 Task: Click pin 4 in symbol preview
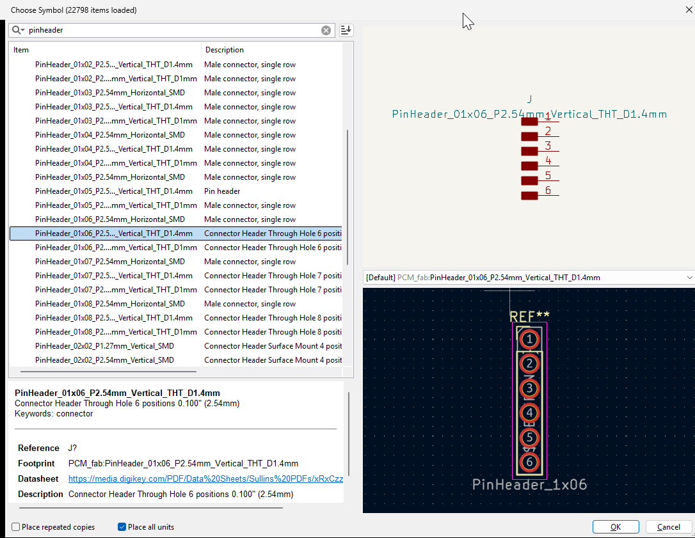540,164
